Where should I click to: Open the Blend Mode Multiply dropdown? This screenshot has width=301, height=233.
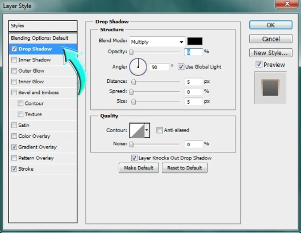(157, 41)
